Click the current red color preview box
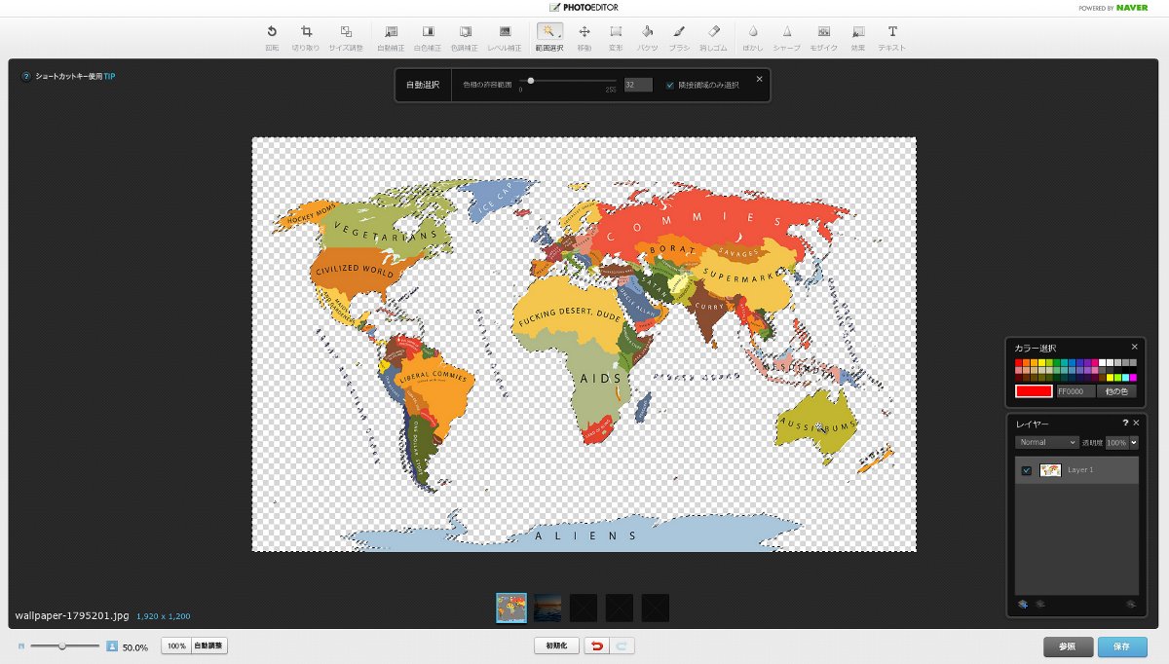Screen dimensions: 1169x664 pos(1034,391)
